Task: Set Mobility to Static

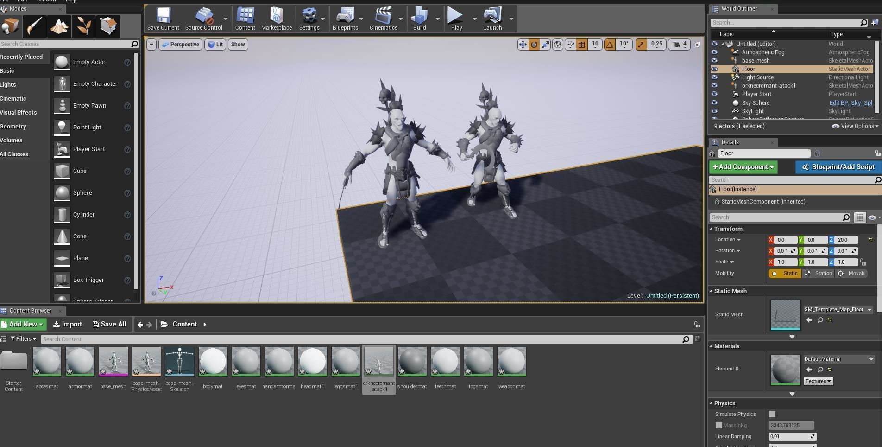Action: [785, 274]
